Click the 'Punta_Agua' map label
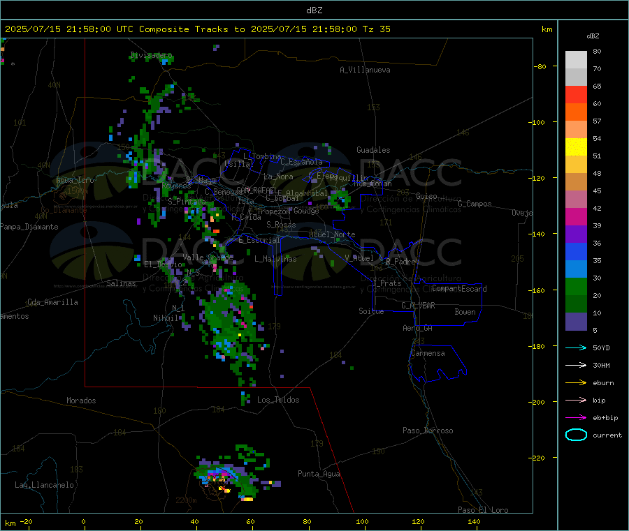Screen dimensions: 629x531 click(x=319, y=474)
